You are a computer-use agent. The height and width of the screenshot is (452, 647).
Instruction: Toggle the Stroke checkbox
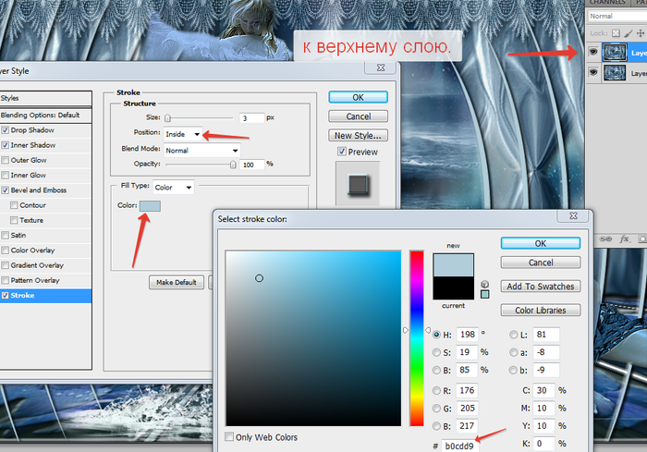[x=5, y=295]
